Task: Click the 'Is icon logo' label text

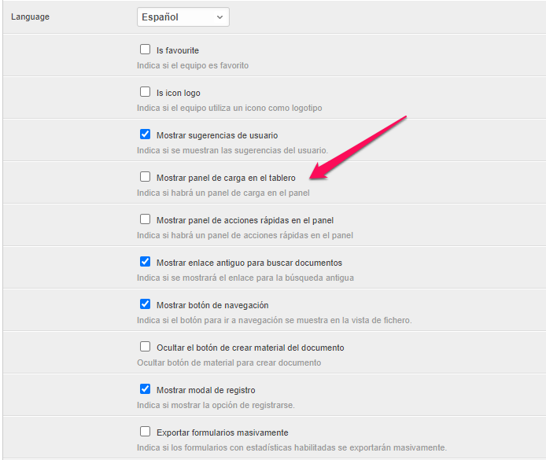Action: pos(178,93)
